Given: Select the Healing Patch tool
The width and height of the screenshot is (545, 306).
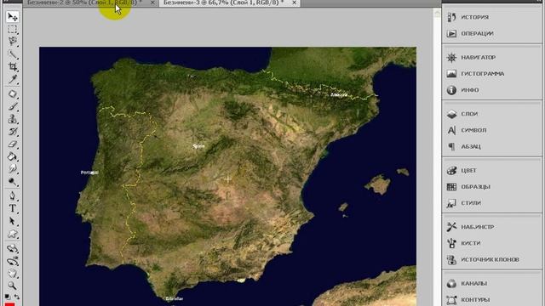Looking at the screenshot, I should pyautogui.click(x=13, y=94).
